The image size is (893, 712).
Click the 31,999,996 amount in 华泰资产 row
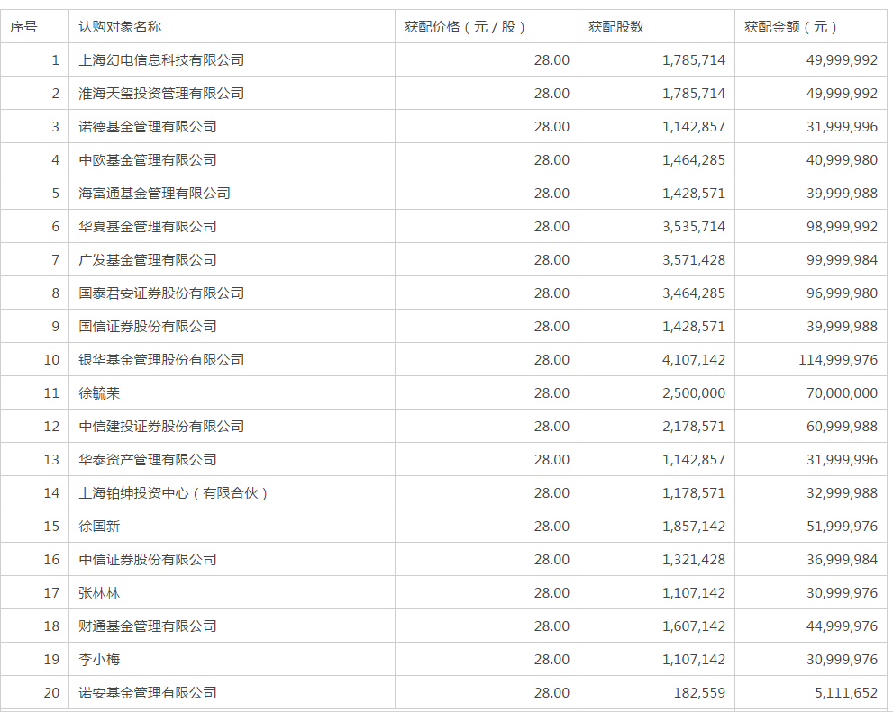(842, 459)
